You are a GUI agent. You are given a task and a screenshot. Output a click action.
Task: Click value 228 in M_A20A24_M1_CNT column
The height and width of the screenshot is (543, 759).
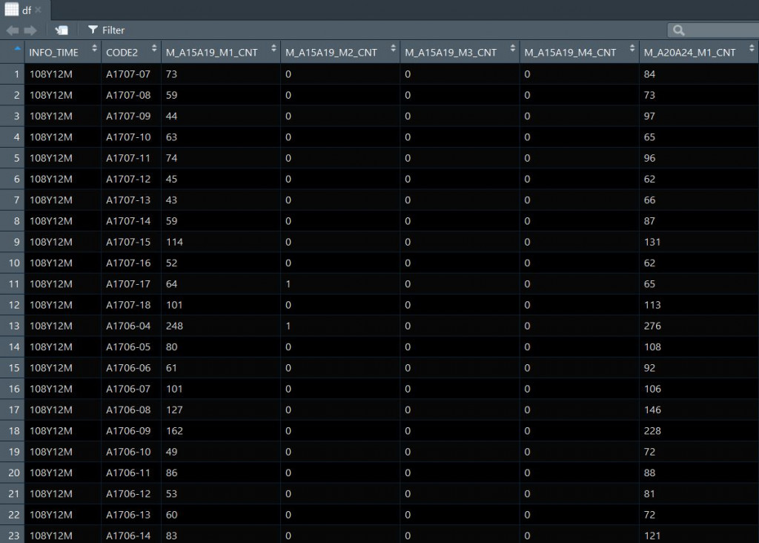coord(652,431)
